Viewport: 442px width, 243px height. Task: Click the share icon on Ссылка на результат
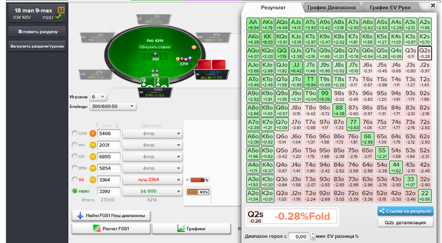coord(382,211)
